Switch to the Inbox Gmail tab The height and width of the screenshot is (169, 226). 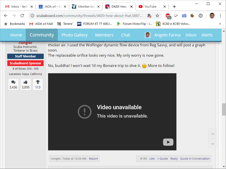pos(18,6)
